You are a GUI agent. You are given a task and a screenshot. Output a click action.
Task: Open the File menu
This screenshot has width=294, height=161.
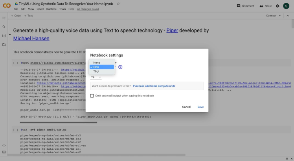(x=16, y=9)
